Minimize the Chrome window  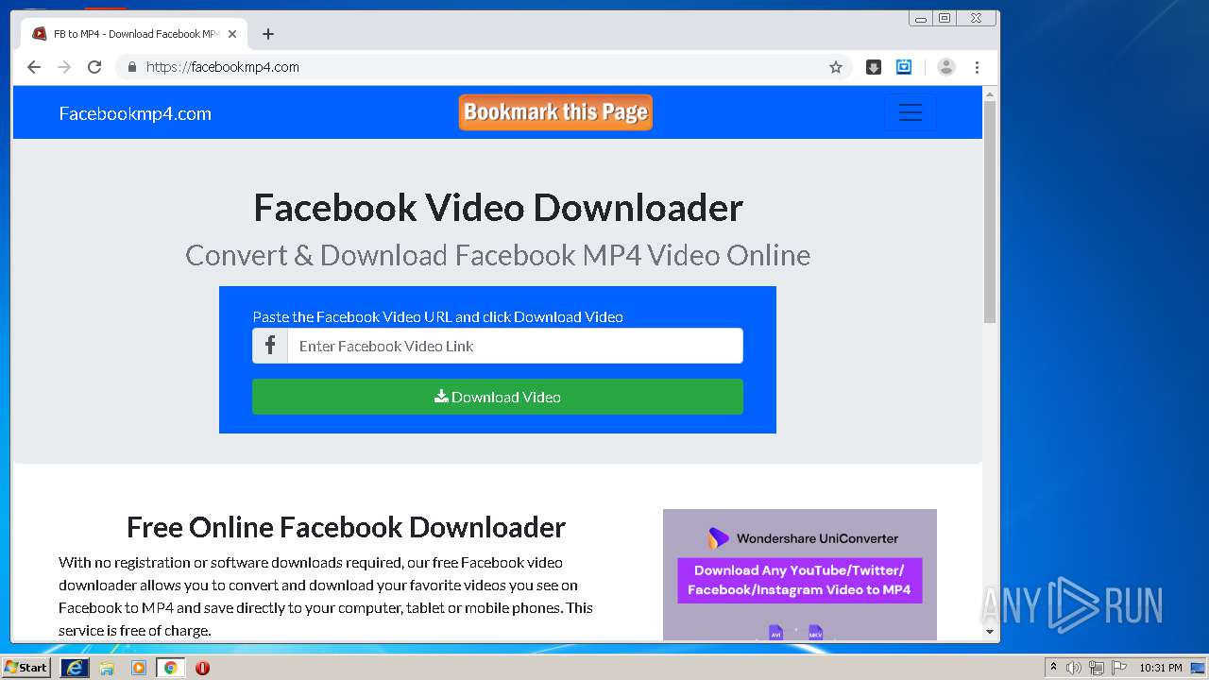coord(921,18)
